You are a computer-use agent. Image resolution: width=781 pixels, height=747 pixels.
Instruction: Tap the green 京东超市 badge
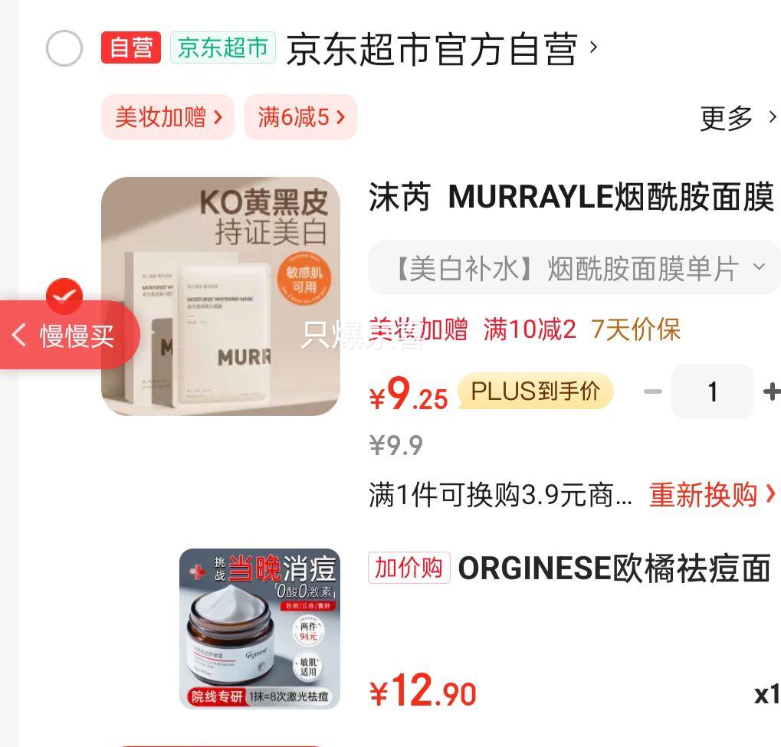point(222,48)
